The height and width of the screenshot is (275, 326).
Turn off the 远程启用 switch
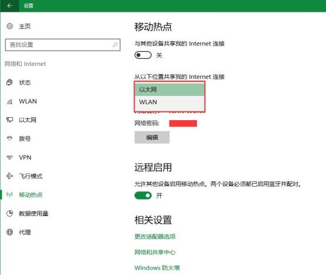143,196
